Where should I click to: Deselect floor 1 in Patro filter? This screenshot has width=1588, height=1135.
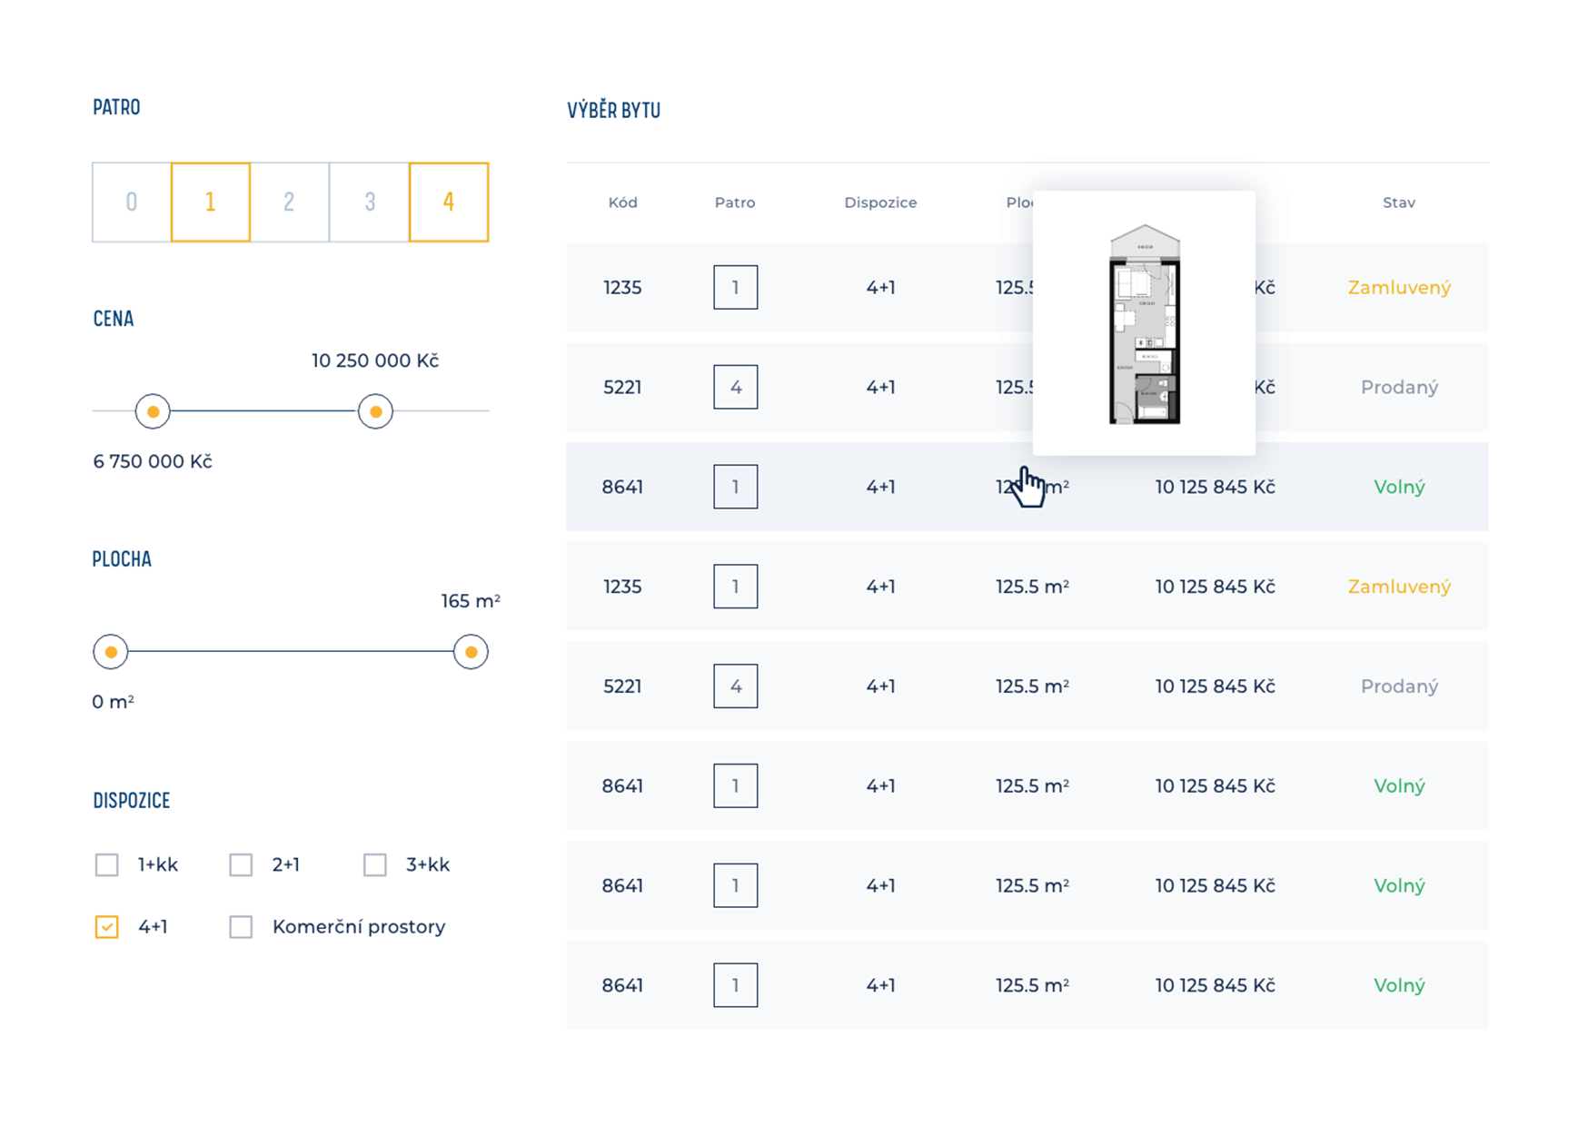click(211, 202)
